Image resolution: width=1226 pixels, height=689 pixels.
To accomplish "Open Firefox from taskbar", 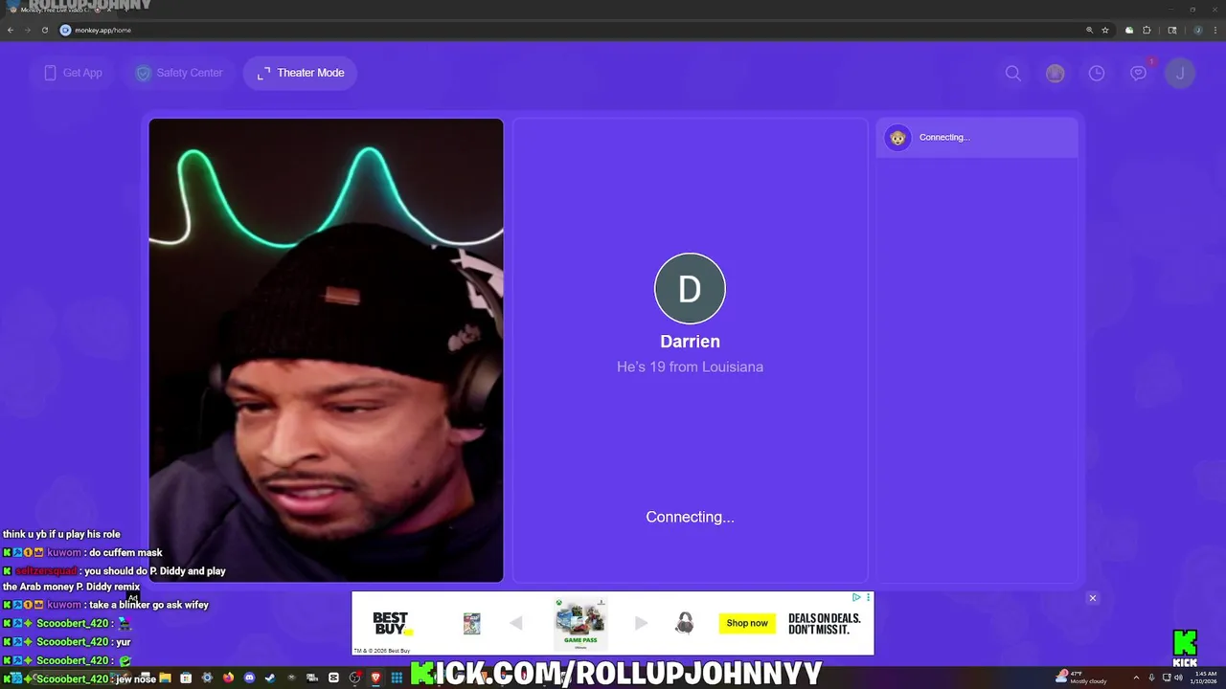I will (x=228, y=678).
